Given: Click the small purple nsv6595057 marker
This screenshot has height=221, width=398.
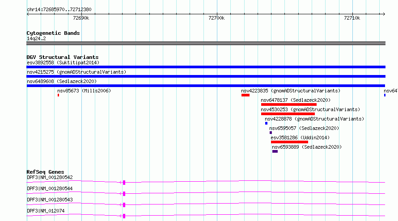Looking at the screenshot, I should point(271,133).
